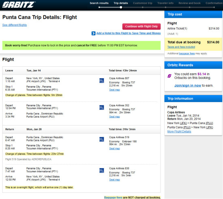View Seat map for Copa Airlines 830
The image size is (223, 199).
[114, 180]
